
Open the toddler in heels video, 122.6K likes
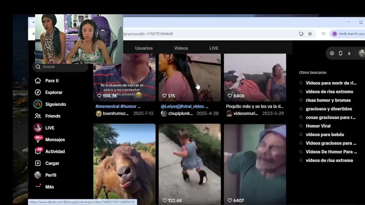click(x=190, y=164)
